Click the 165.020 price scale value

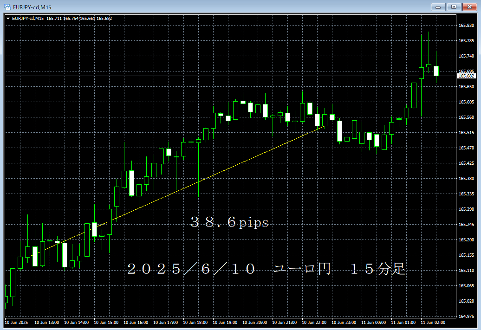click(x=466, y=301)
